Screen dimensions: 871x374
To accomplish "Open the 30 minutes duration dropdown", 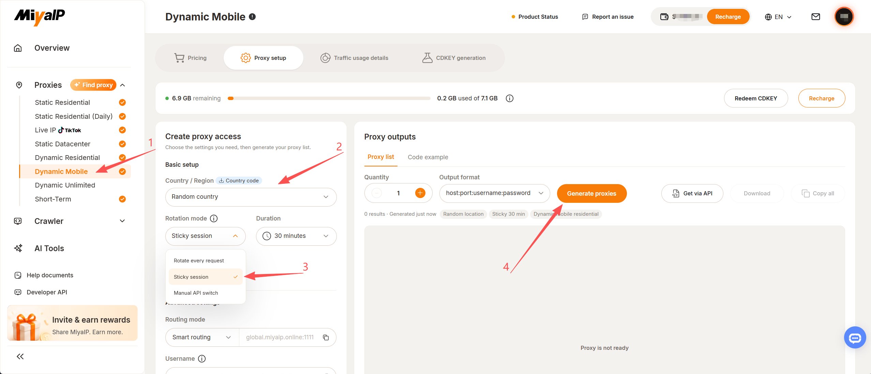I will [x=296, y=236].
